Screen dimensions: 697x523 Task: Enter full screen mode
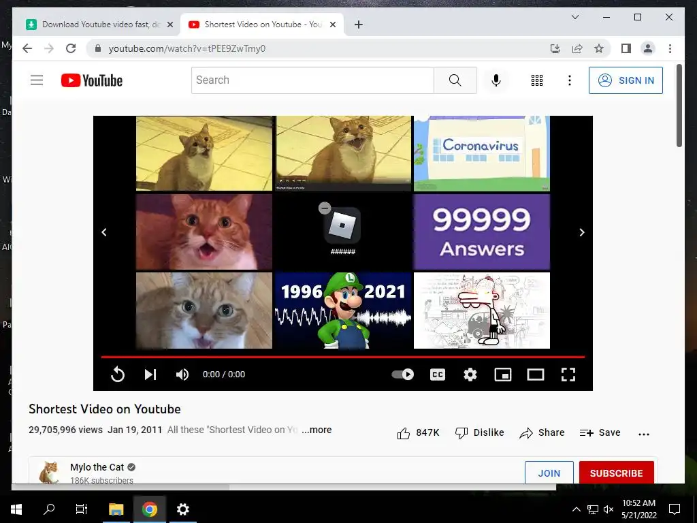point(568,375)
